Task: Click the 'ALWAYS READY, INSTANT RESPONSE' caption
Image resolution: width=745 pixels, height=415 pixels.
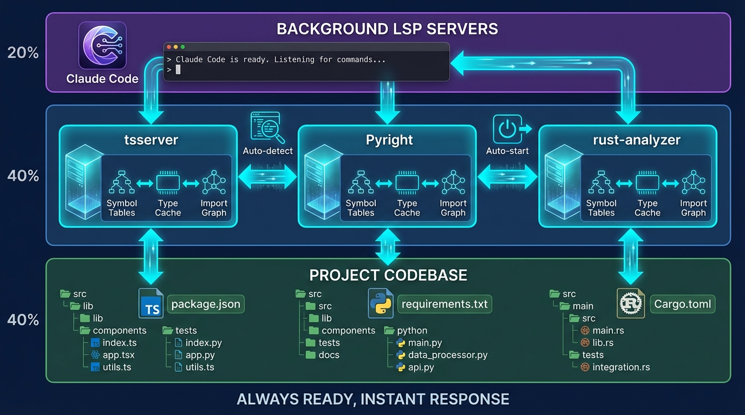Action: tap(373, 399)
